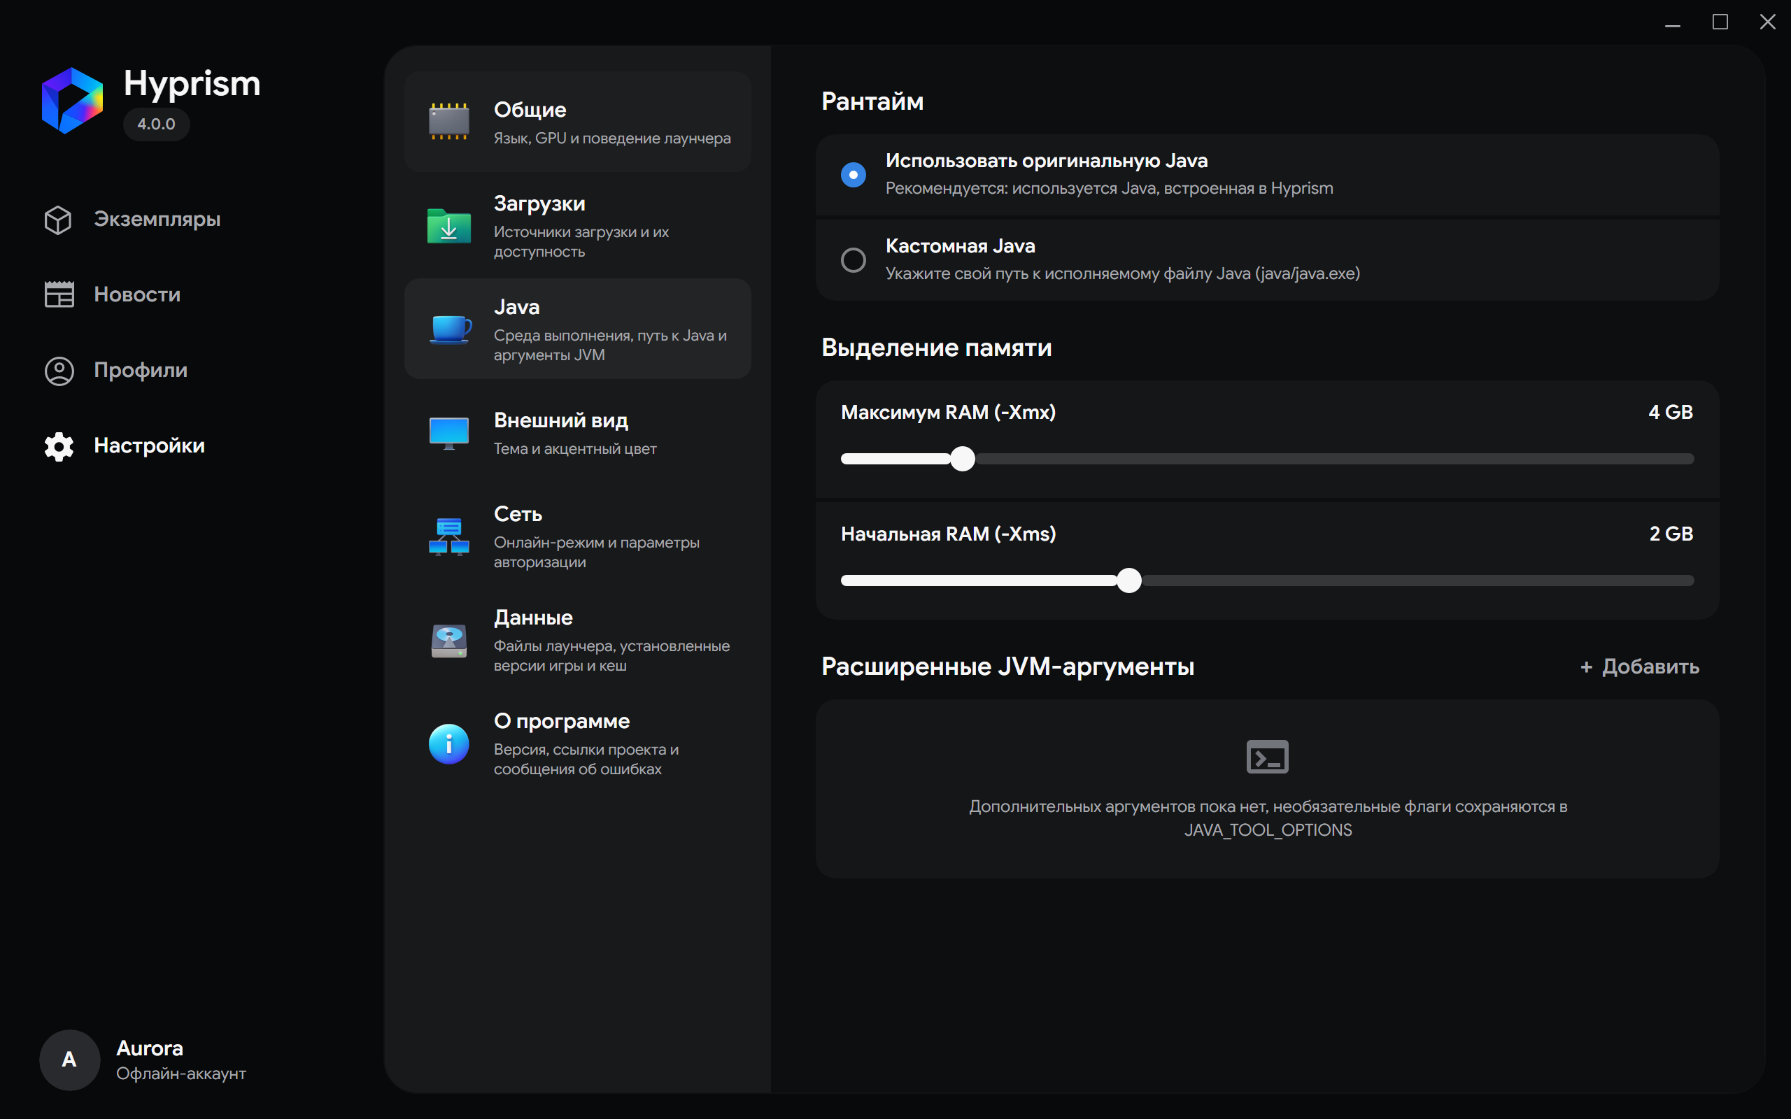This screenshot has width=1791, height=1119.
Task: Click the network computers icon for Сеть
Action: [448, 536]
